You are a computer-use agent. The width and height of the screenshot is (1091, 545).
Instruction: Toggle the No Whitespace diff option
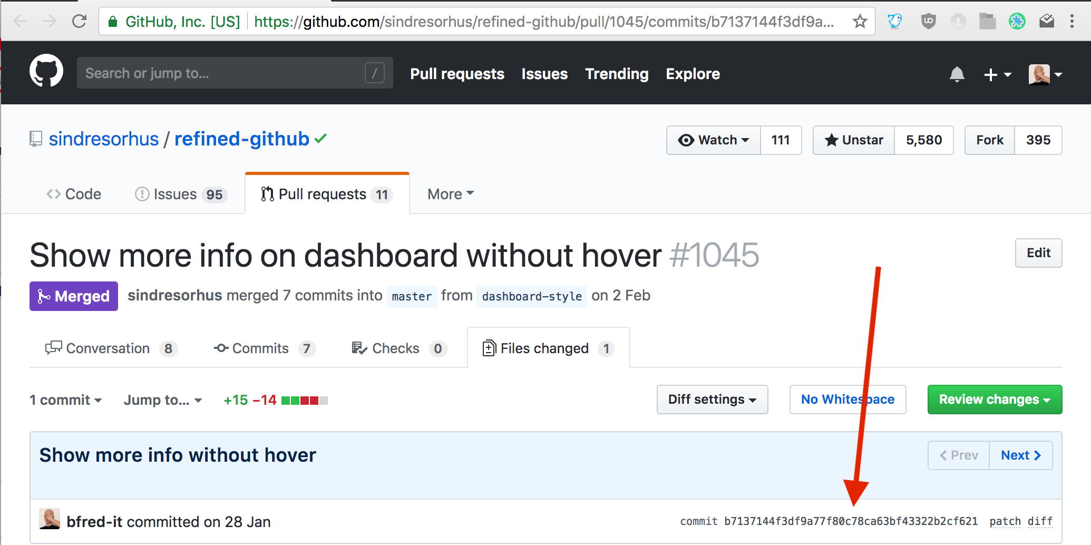848,400
